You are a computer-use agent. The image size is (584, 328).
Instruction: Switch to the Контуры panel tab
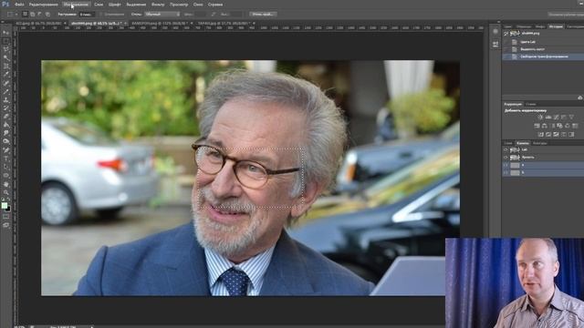click(x=539, y=143)
